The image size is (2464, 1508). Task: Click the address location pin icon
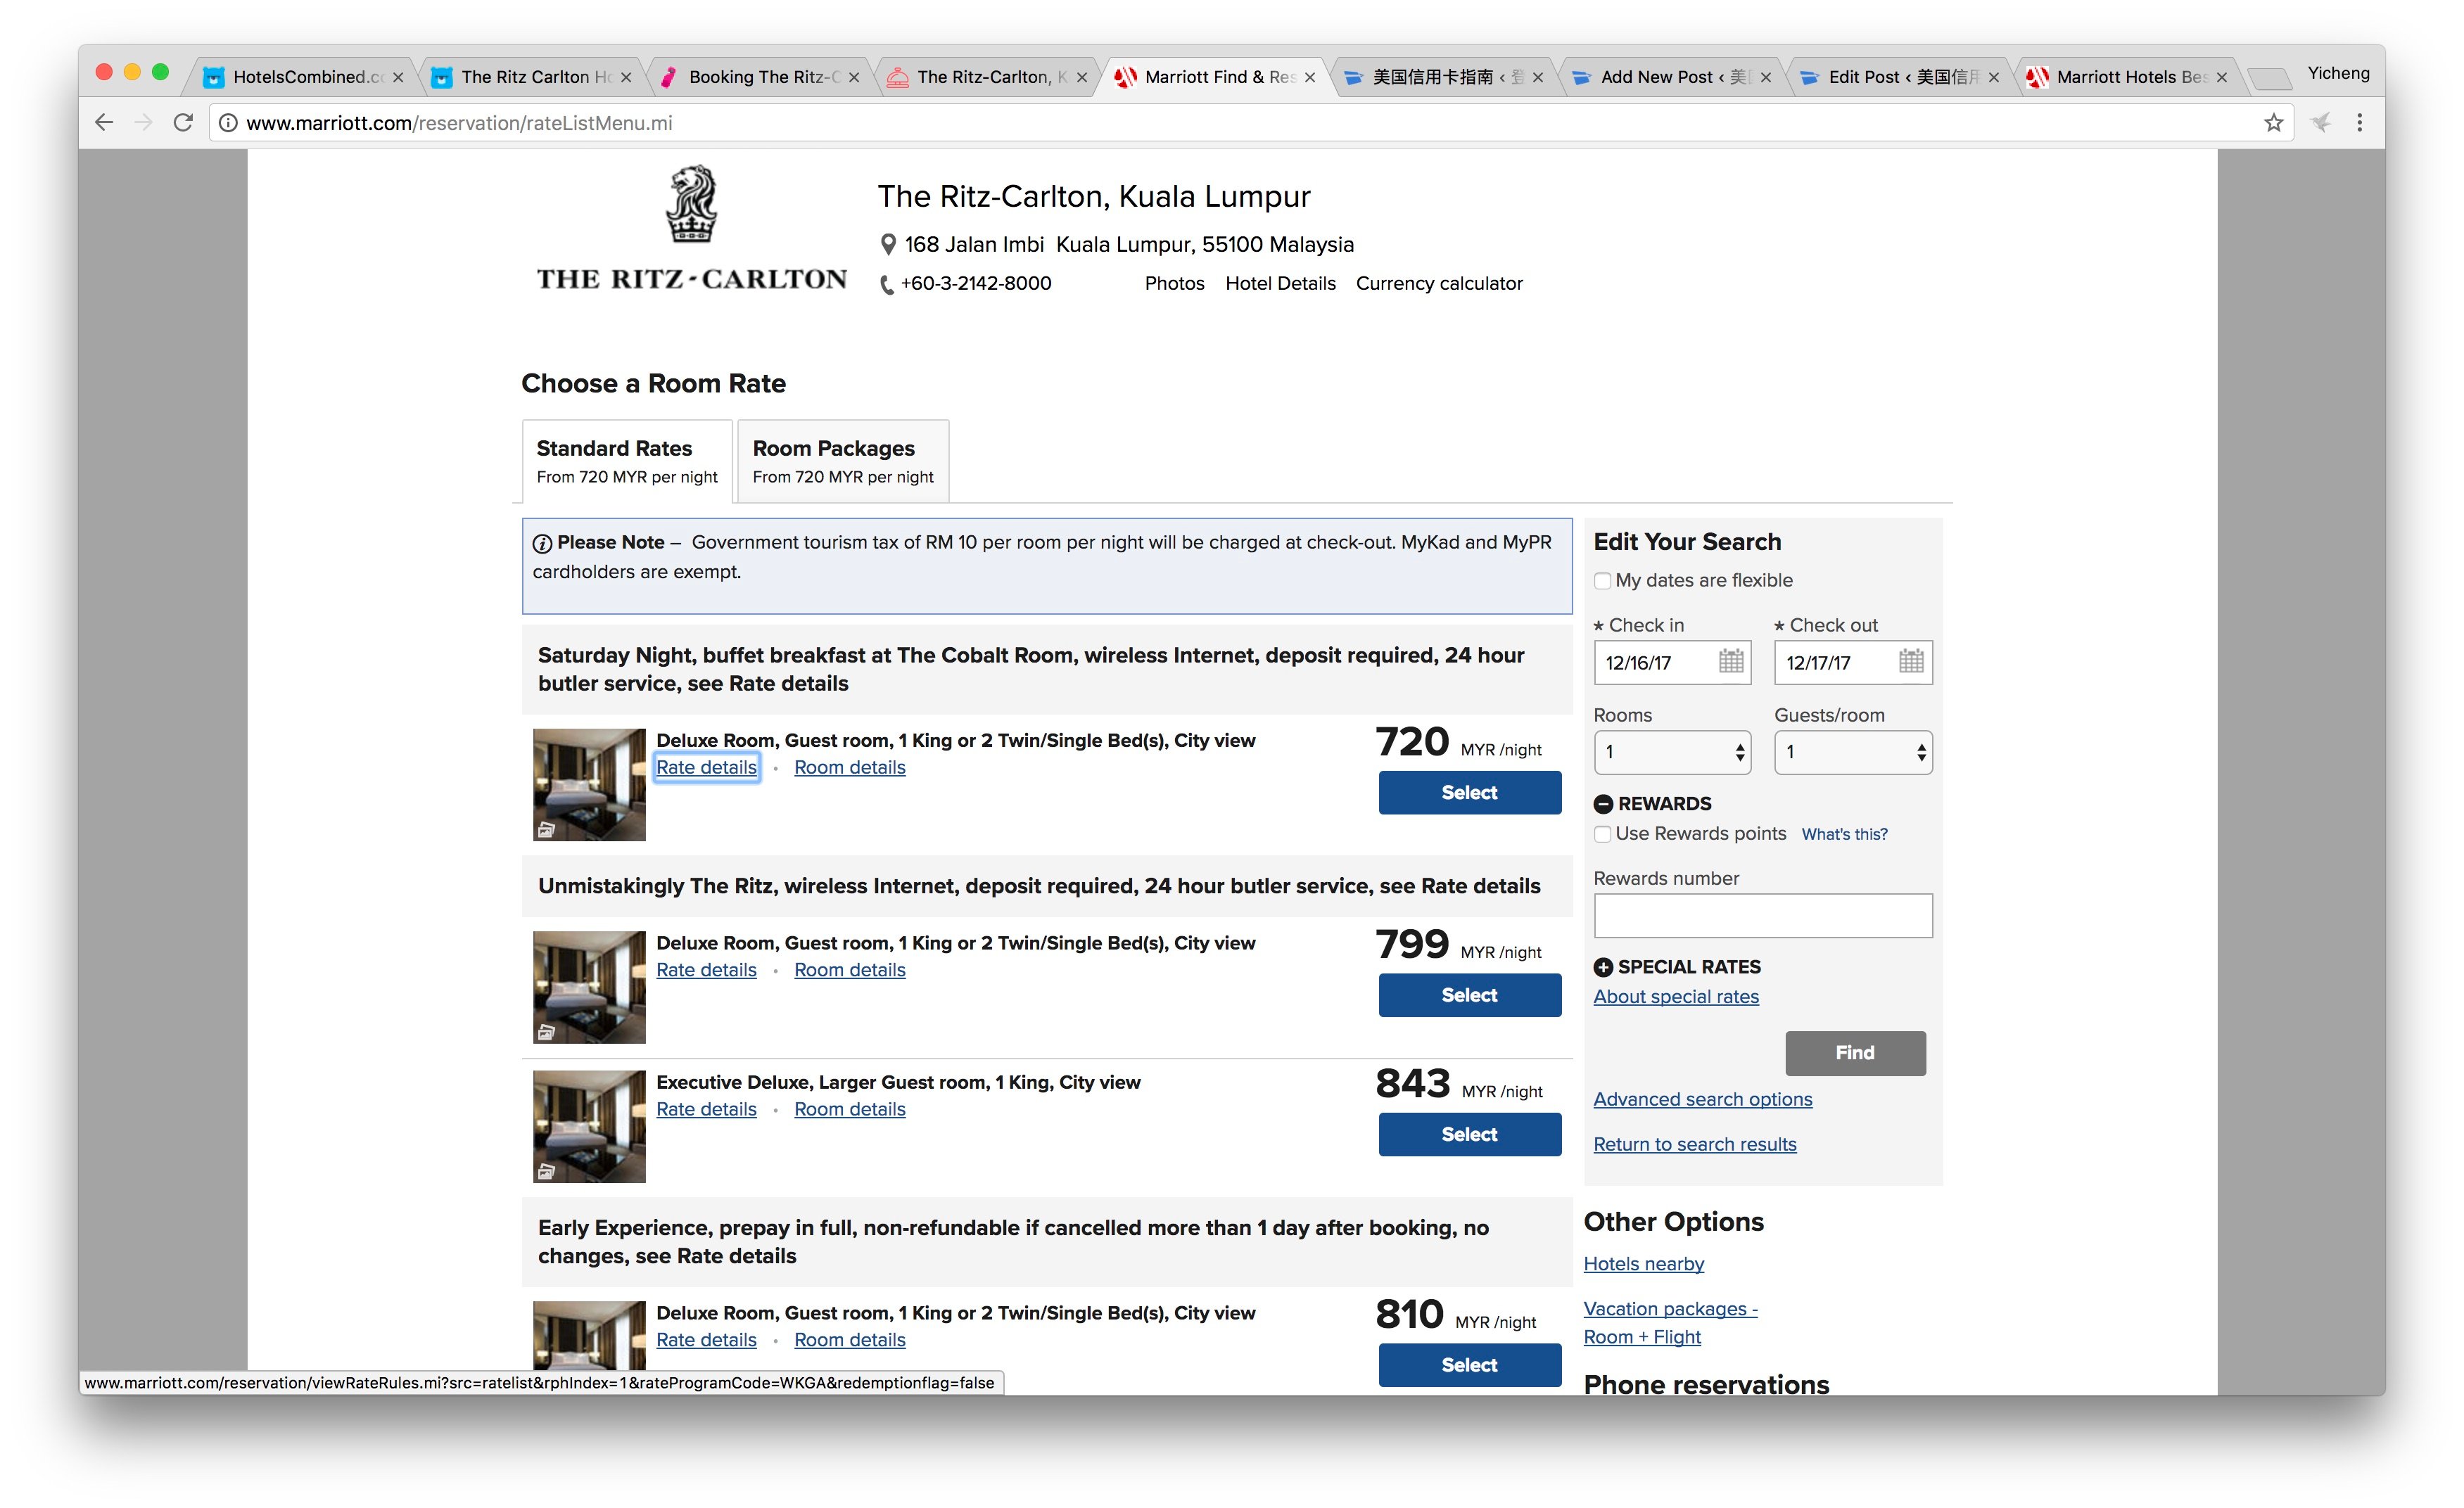click(x=887, y=244)
